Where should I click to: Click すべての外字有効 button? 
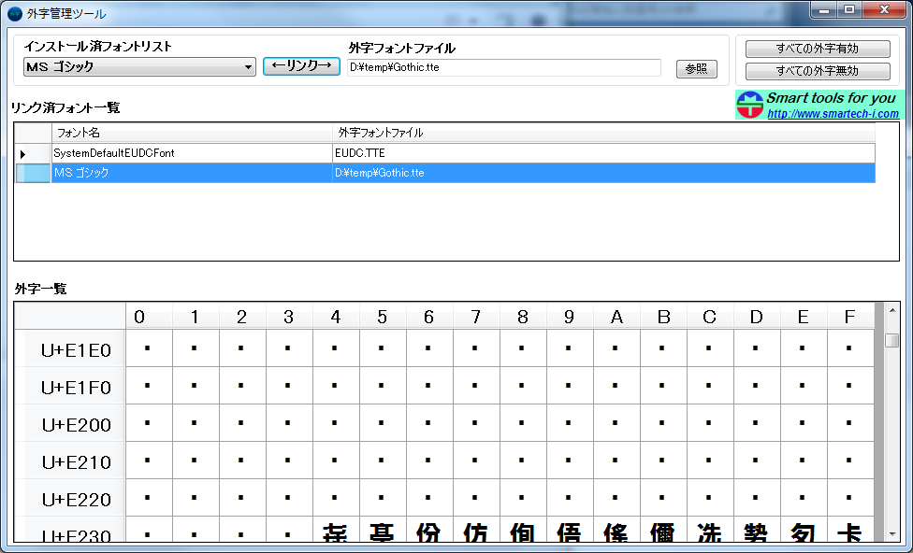click(x=817, y=49)
